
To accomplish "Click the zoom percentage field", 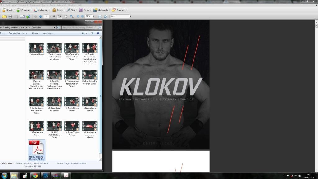I will pos(89,16).
